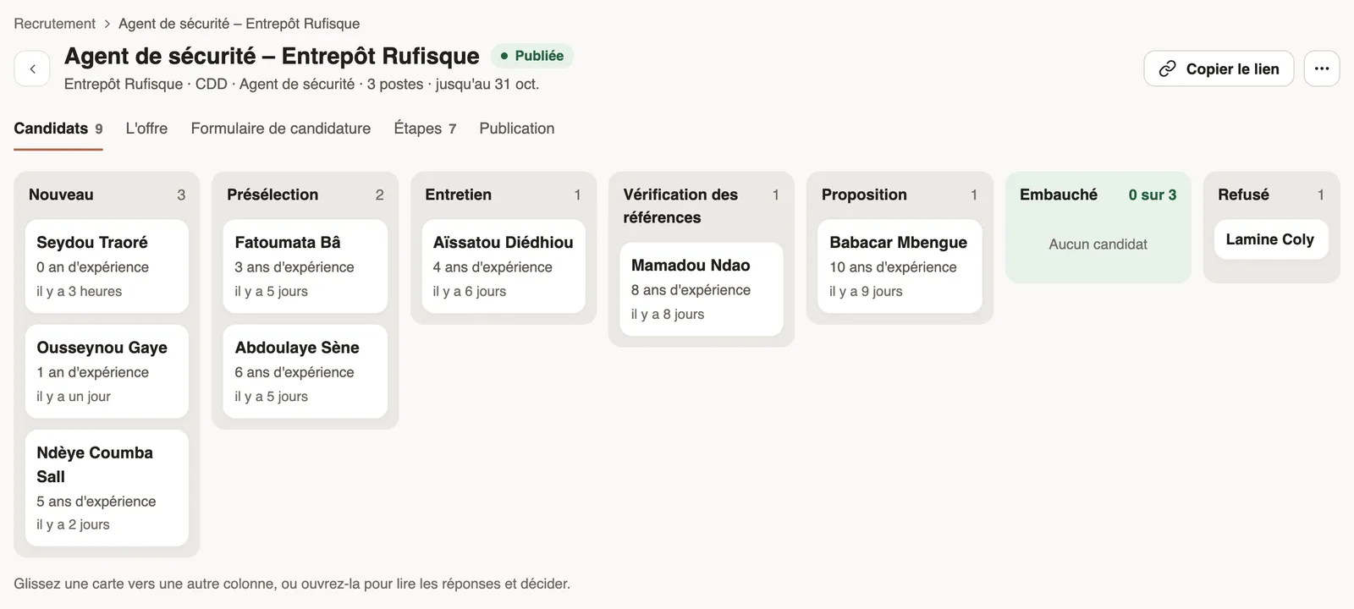This screenshot has width=1354, height=609.
Task: Click the Publiée status badge
Action: point(532,56)
